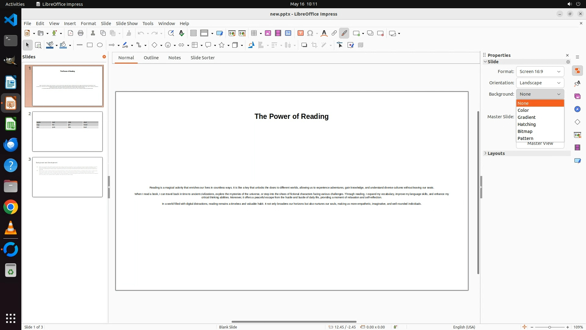Select the Ellipse drawing tool
The height and width of the screenshot is (330, 586).
click(x=100, y=45)
